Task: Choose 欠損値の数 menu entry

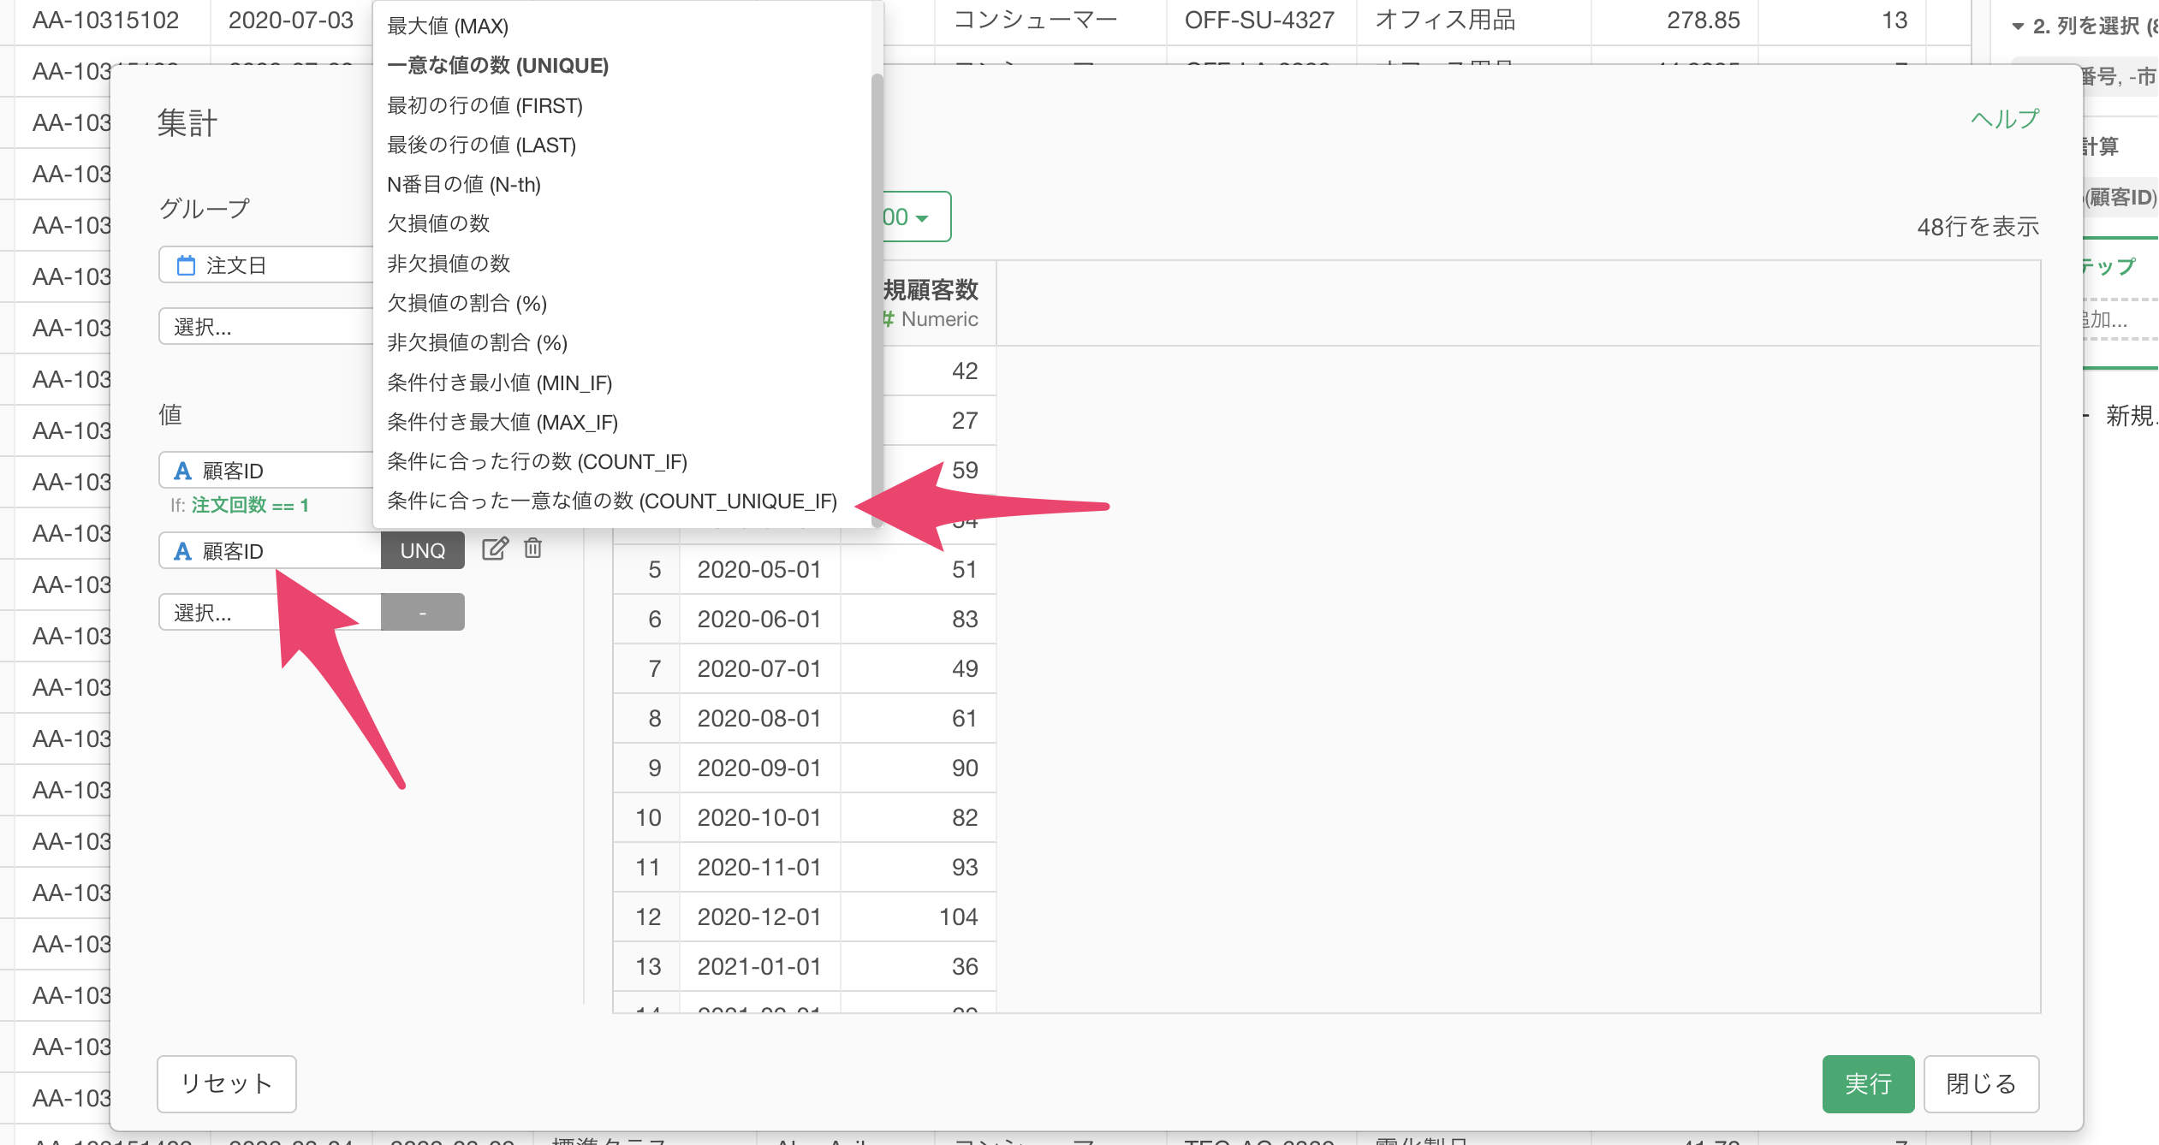Action: point(438,223)
